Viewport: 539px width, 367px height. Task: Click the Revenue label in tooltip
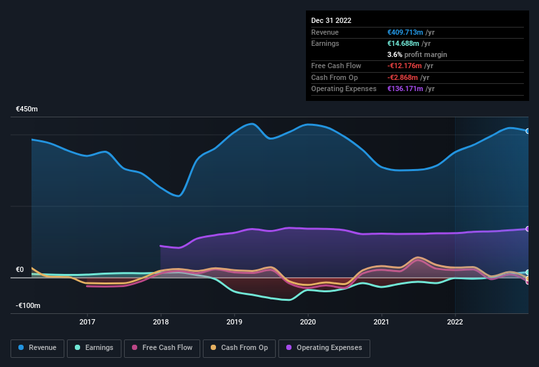tap(325, 32)
